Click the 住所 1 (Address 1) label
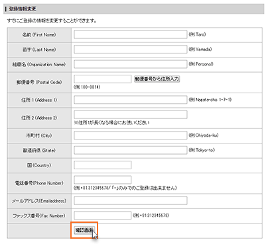 pyautogui.click(x=39, y=100)
